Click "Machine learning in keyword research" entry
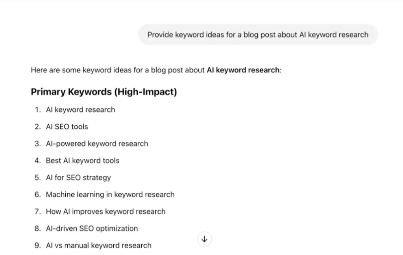 pyautogui.click(x=110, y=194)
